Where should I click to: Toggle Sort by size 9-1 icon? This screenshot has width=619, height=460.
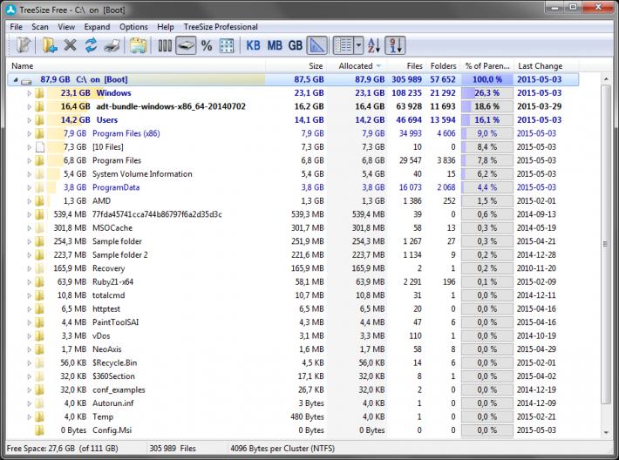(x=396, y=45)
